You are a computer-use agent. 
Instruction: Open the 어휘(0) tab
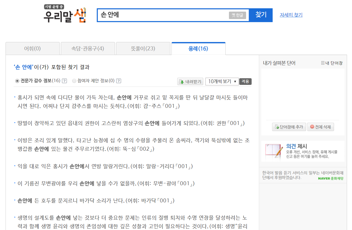[32, 48]
